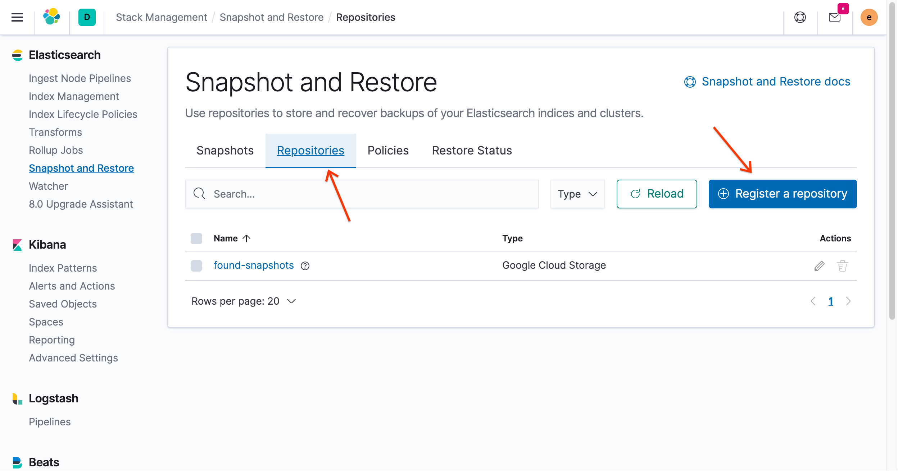Click the Logstash section icon
Screen dimensions: 898x471
click(17, 398)
